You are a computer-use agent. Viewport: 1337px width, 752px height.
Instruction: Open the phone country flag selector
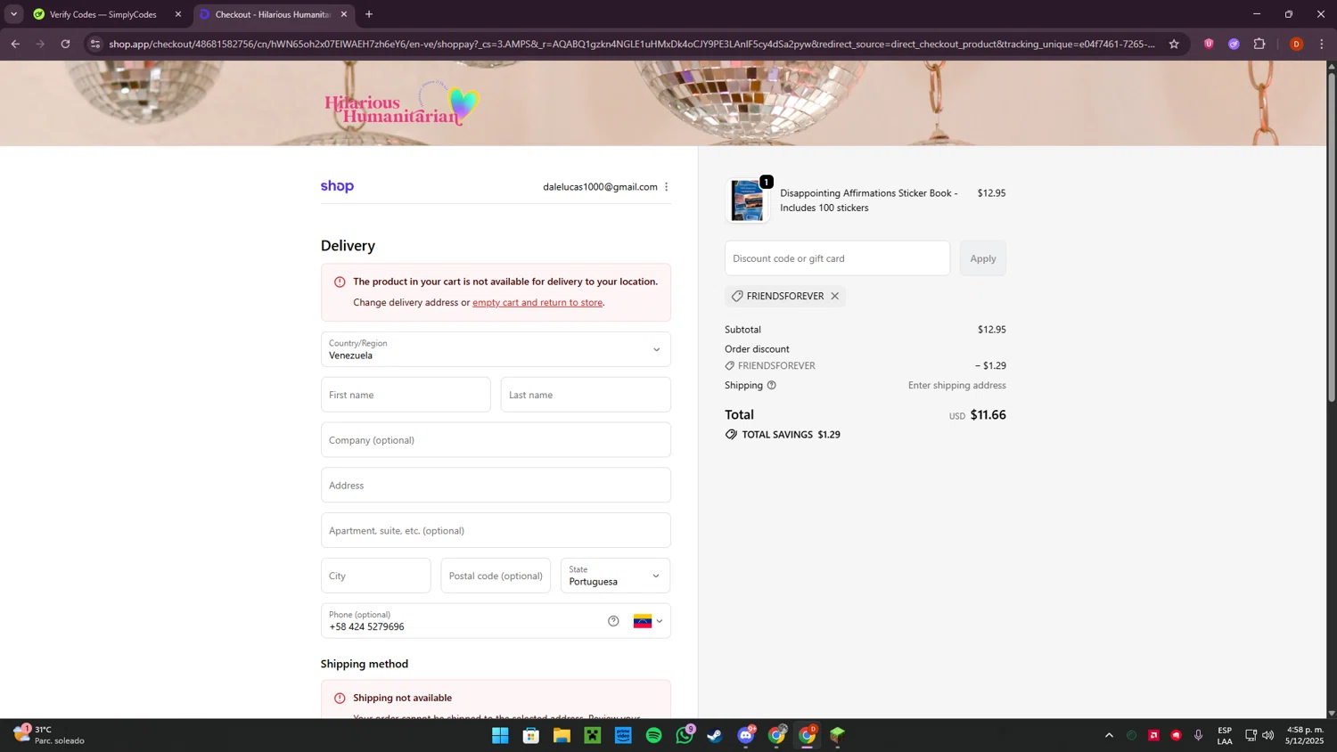click(648, 621)
